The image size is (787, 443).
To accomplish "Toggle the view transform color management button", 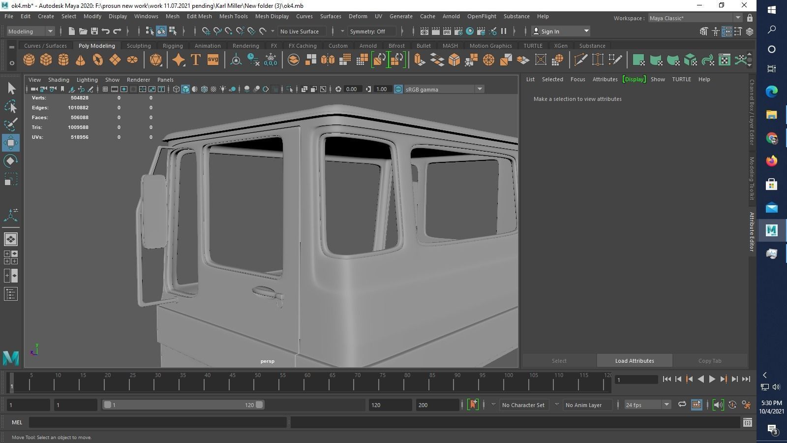I will (x=398, y=89).
